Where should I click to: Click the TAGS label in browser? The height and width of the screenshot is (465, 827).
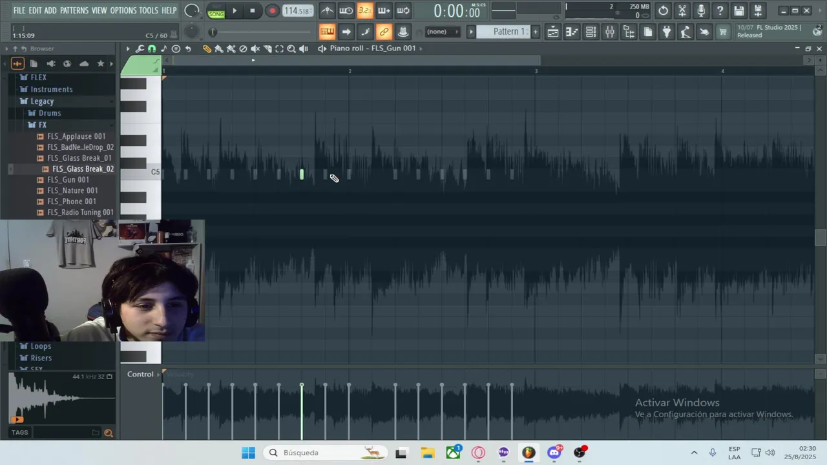[20, 433]
